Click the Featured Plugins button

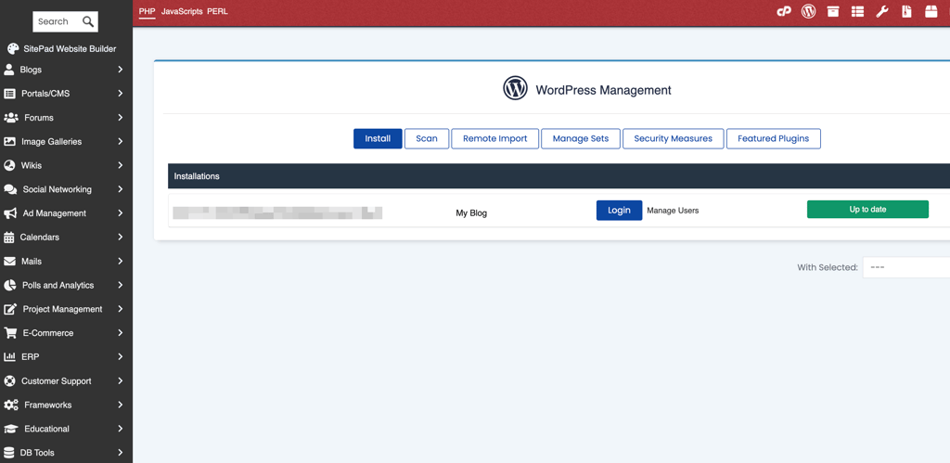[773, 139]
